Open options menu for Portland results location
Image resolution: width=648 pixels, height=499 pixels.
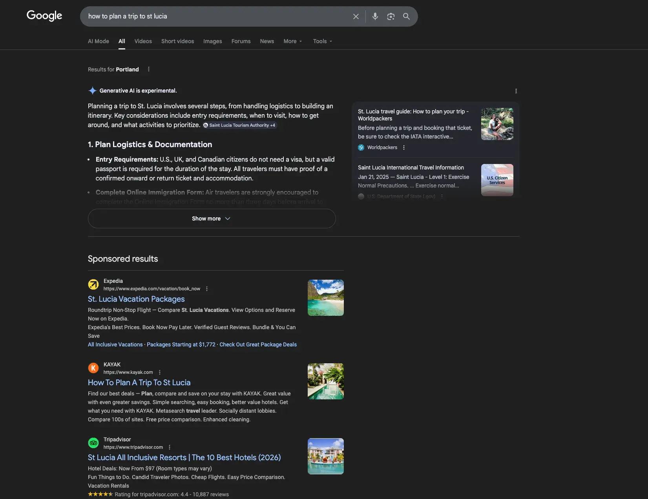[148, 69]
